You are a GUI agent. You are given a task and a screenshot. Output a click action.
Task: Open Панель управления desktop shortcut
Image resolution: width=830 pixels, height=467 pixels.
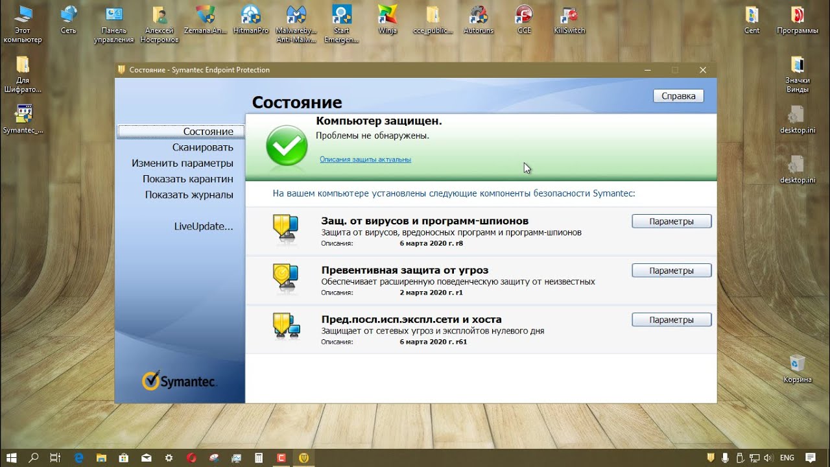click(114, 24)
